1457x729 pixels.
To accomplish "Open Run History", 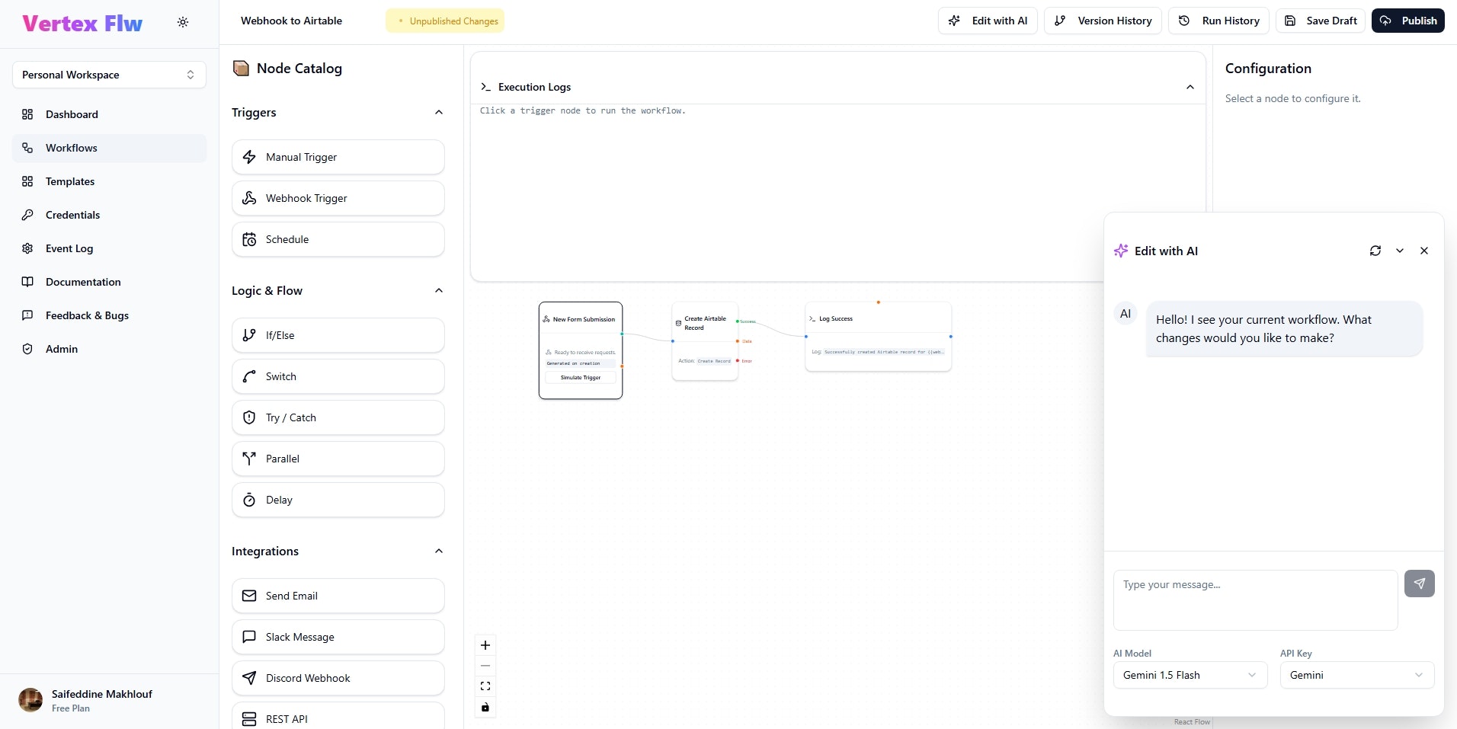I will point(1218,21).
